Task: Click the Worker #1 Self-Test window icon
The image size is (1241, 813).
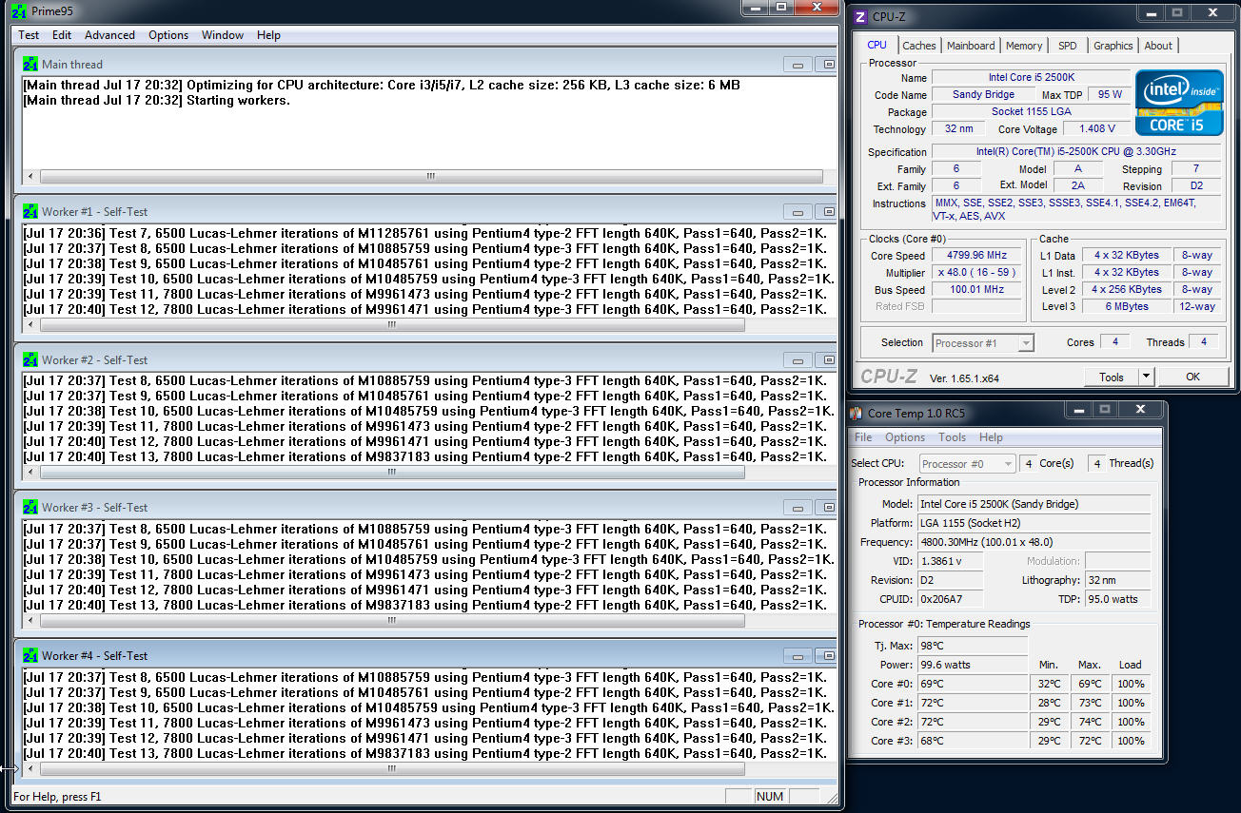Action: pos(30,212)
